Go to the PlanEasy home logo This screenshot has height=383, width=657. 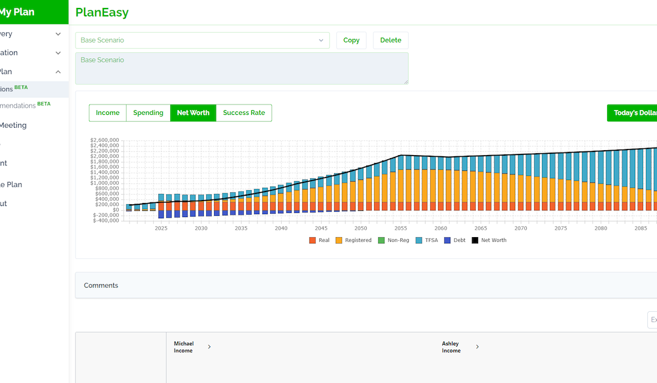(x=102, y=12)
